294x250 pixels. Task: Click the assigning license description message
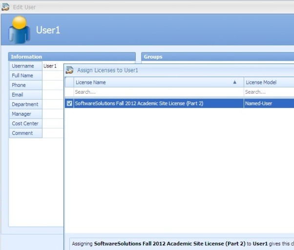pyautogui.click(x=183, y=244)
